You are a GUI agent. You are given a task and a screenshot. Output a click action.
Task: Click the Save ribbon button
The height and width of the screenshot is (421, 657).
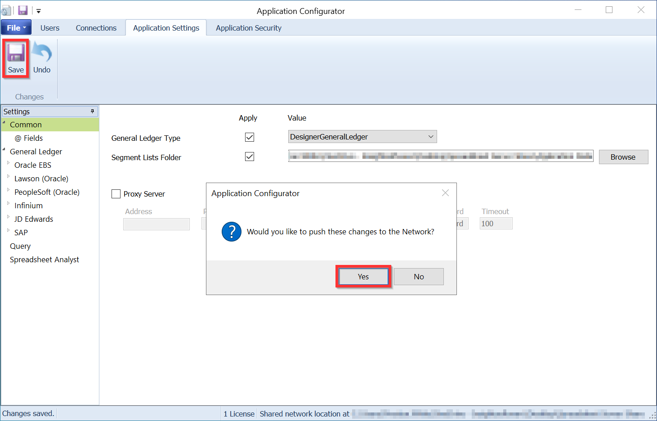[16, 59]
